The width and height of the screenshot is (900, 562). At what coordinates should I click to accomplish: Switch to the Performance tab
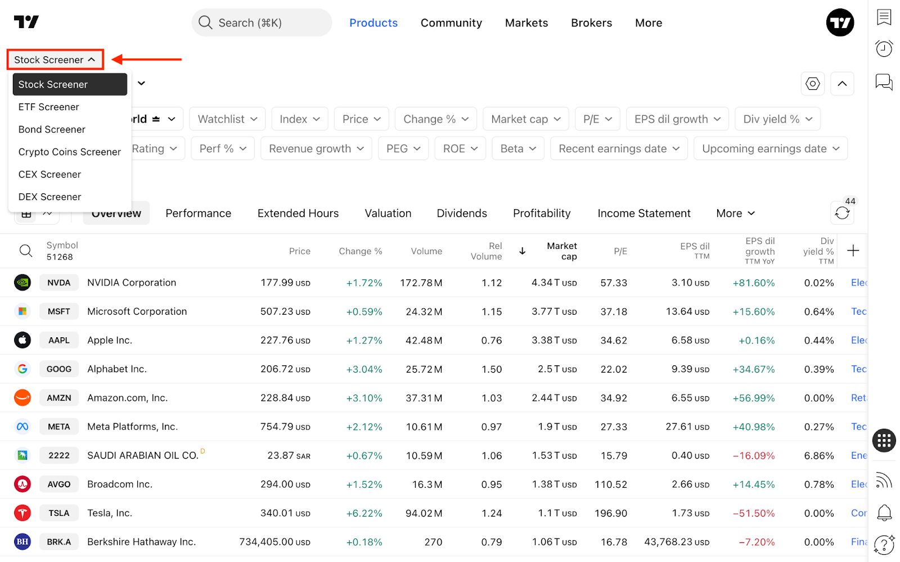tap(198, 213)
